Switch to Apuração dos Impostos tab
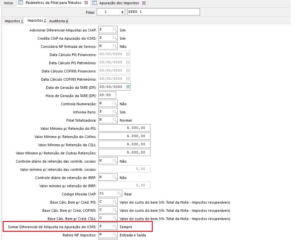 [119, 3]
